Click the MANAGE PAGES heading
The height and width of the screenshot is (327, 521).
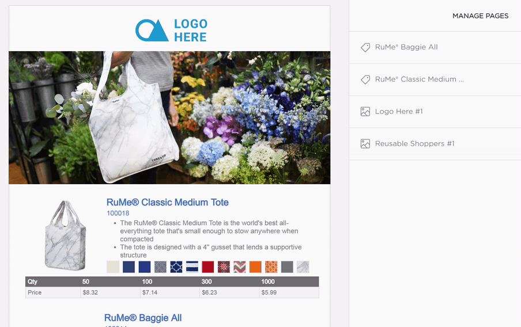tap(480, 16)
